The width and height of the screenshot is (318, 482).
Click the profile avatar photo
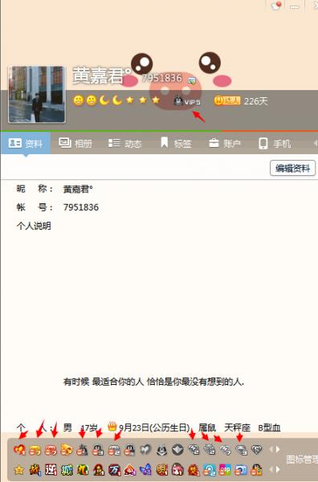(37, 94)
